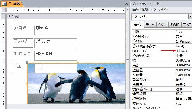Click the 背景スタイル value 透明
The image size is (192, 109).
(183, 79)
